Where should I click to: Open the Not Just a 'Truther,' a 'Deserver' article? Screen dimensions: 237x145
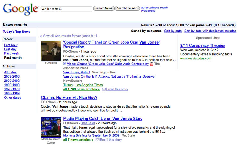point(110,76)
